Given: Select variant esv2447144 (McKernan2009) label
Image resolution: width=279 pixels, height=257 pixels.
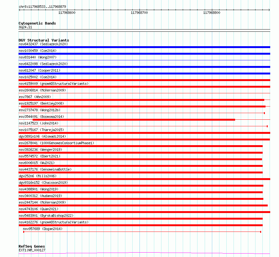Looking at the screenshot, I should tap(42, 202).
